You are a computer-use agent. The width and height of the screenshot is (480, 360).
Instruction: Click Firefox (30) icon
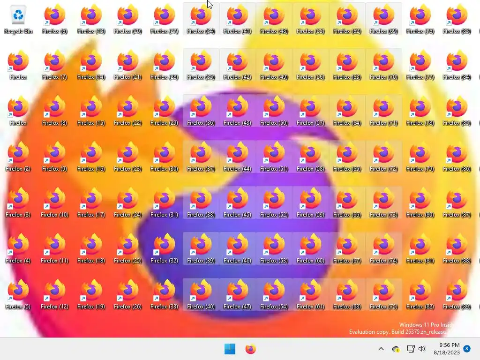click(x=165, y=157)
